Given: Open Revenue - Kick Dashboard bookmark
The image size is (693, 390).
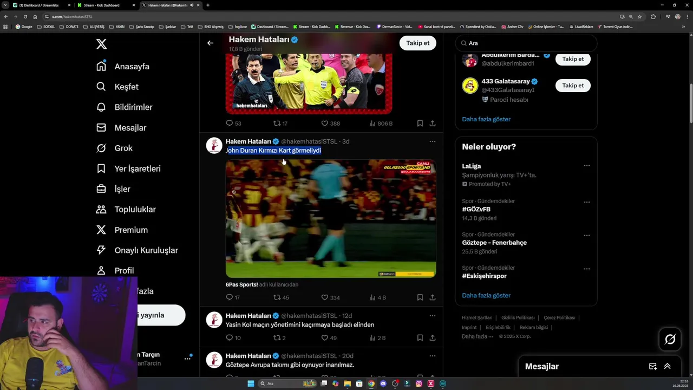Looking at the screenshot, I should (353, 27).
